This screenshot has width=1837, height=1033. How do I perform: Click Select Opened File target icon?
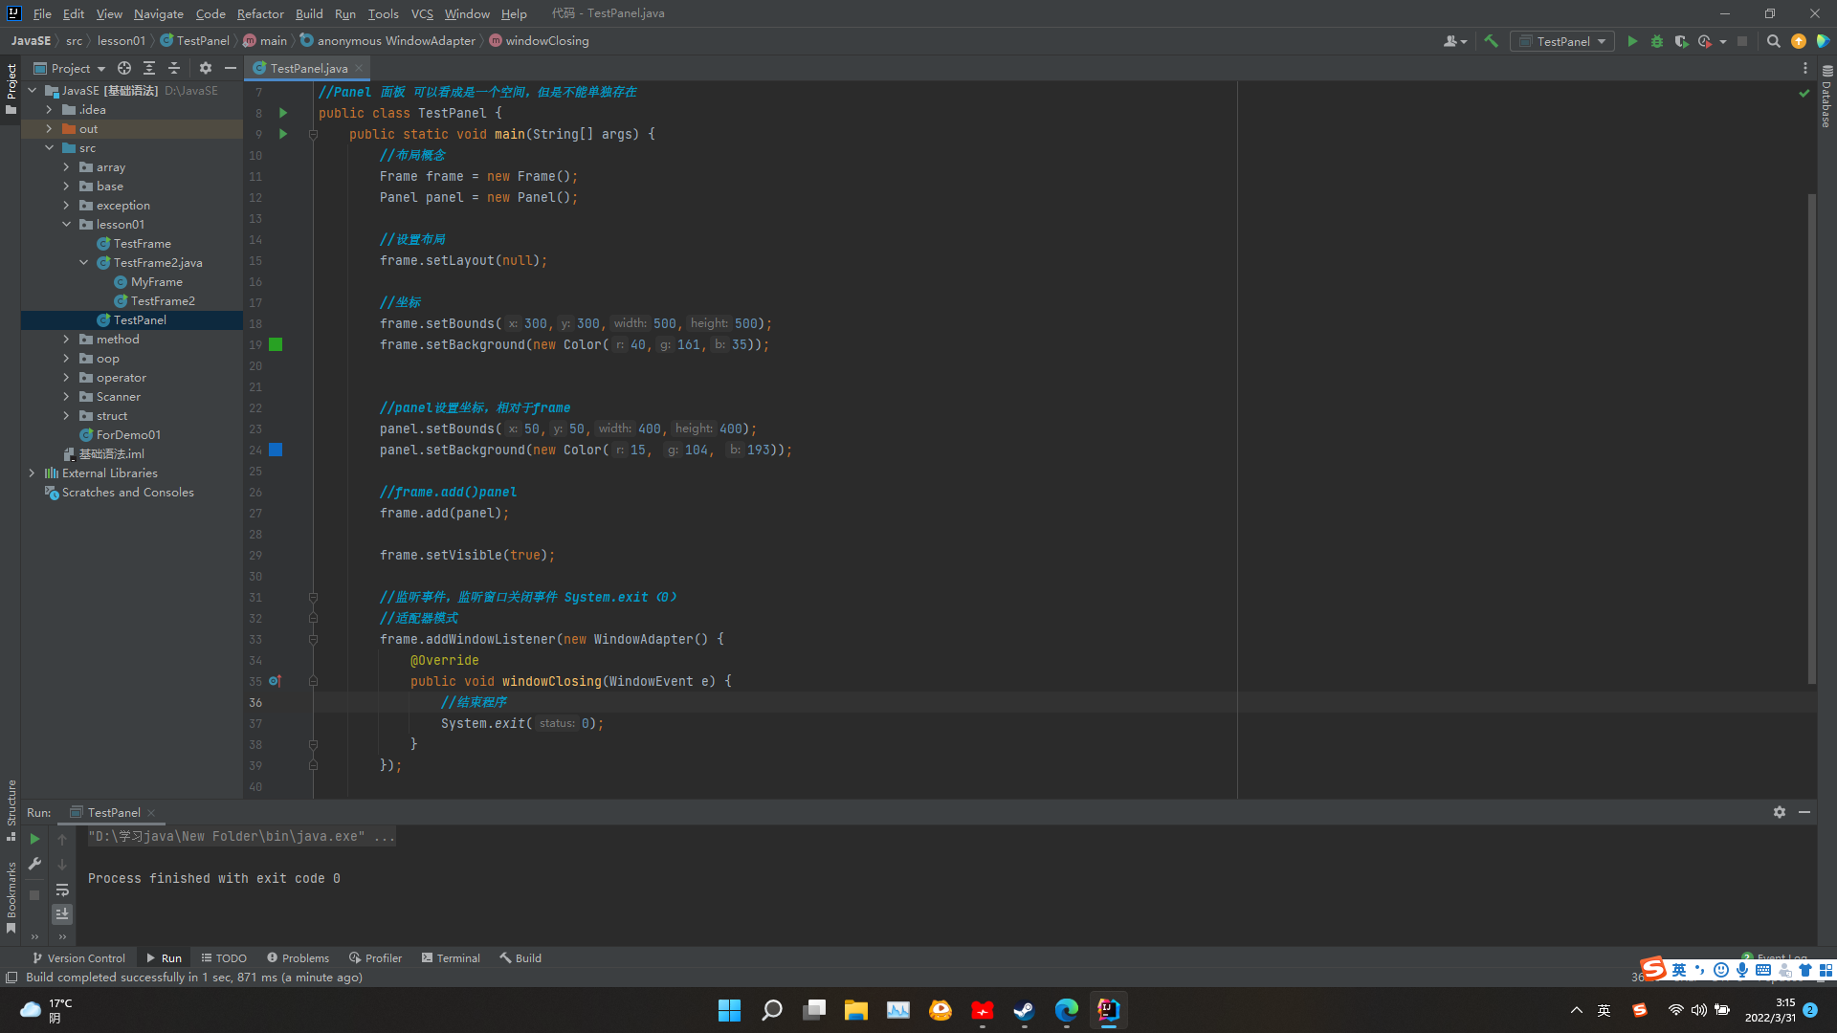tap(124, 68)
